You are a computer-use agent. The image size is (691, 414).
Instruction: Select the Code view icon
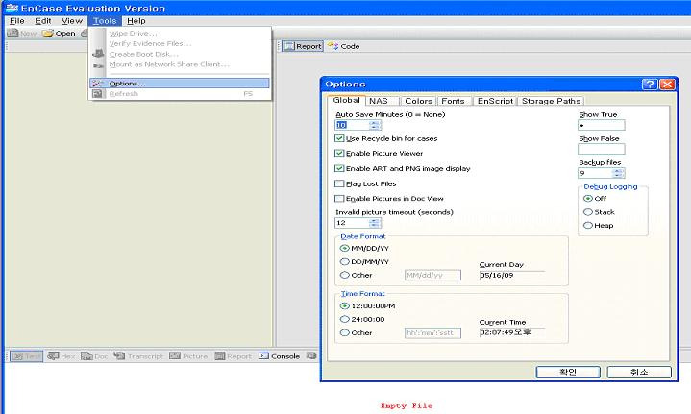333,46
